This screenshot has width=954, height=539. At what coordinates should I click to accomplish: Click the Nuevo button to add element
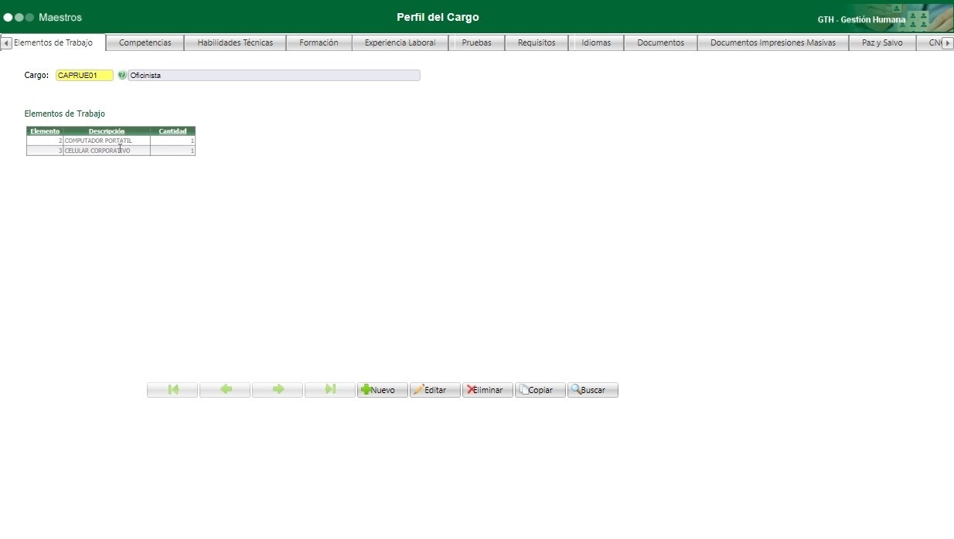(383, 390)
